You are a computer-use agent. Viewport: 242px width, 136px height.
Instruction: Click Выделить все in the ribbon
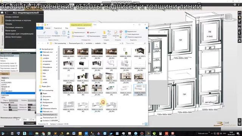pyautogui.click(x=130, y=31)
